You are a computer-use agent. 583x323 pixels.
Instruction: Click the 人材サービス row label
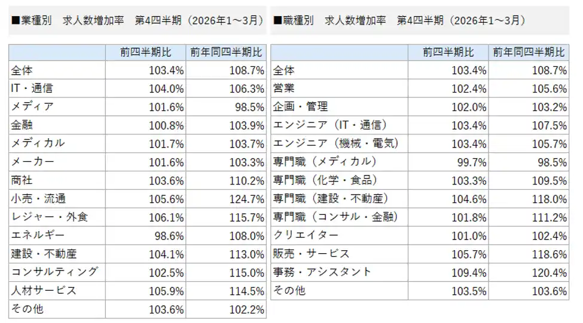click(44, 291)
